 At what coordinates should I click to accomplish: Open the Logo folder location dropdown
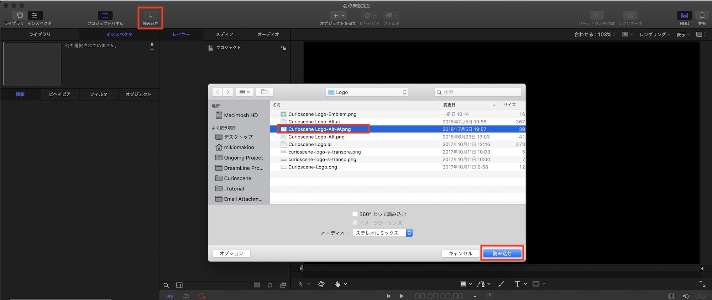coord(367,92)
